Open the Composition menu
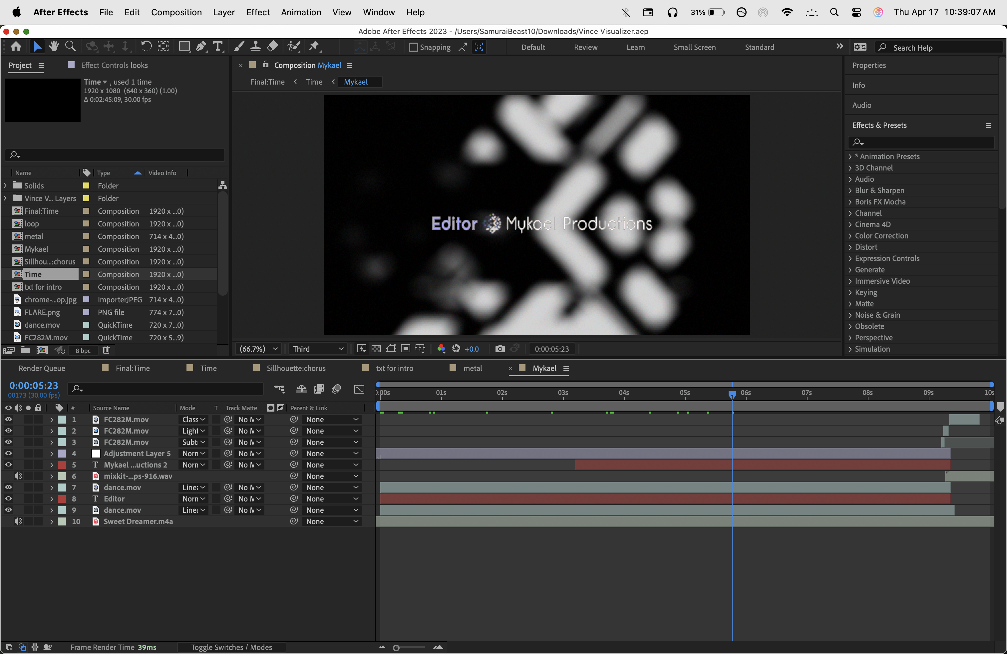This screenshot has height=654, width=1007. pyautogui.click(x=176, y=12)
